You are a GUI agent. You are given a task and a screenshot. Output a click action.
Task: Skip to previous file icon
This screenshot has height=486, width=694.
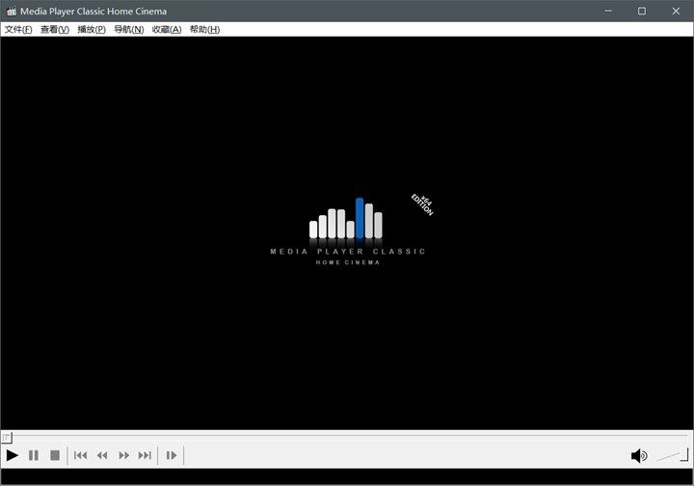point(81,455)
